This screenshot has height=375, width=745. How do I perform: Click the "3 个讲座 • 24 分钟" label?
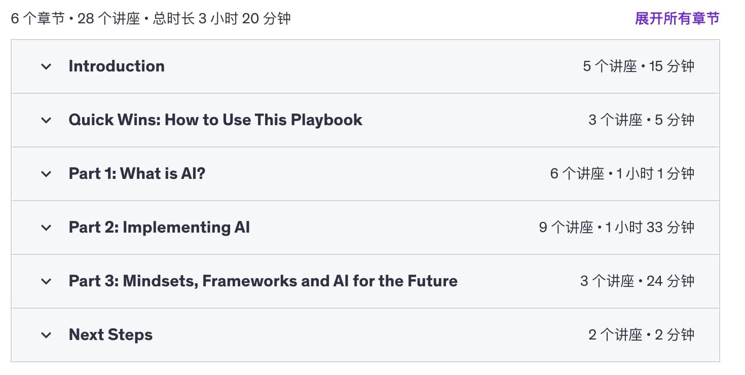(x=637, y=281)
